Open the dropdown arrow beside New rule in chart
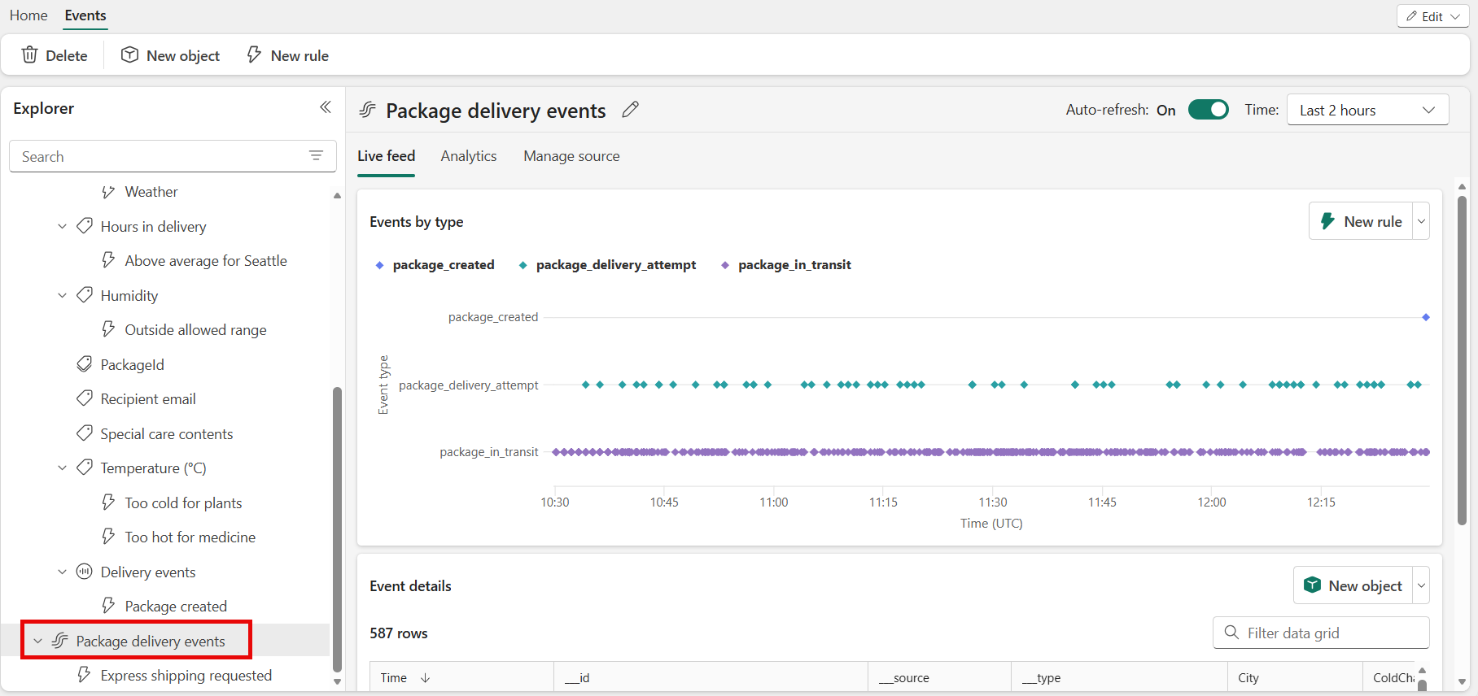 [1422, 221]
